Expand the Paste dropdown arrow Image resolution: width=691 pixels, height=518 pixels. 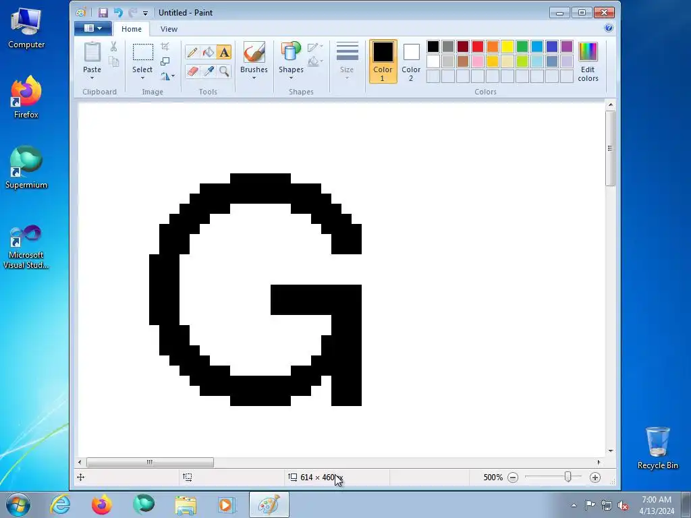(92, 78)
